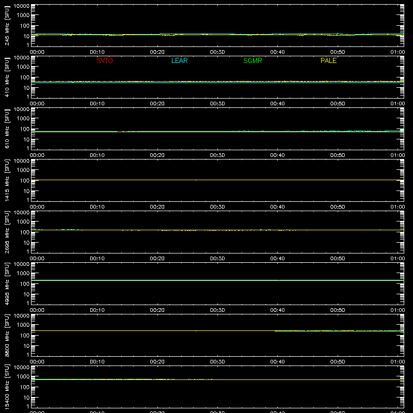
Task: Click 00:10 time label below 2695 MHz plot
Action: click(97, 259)
